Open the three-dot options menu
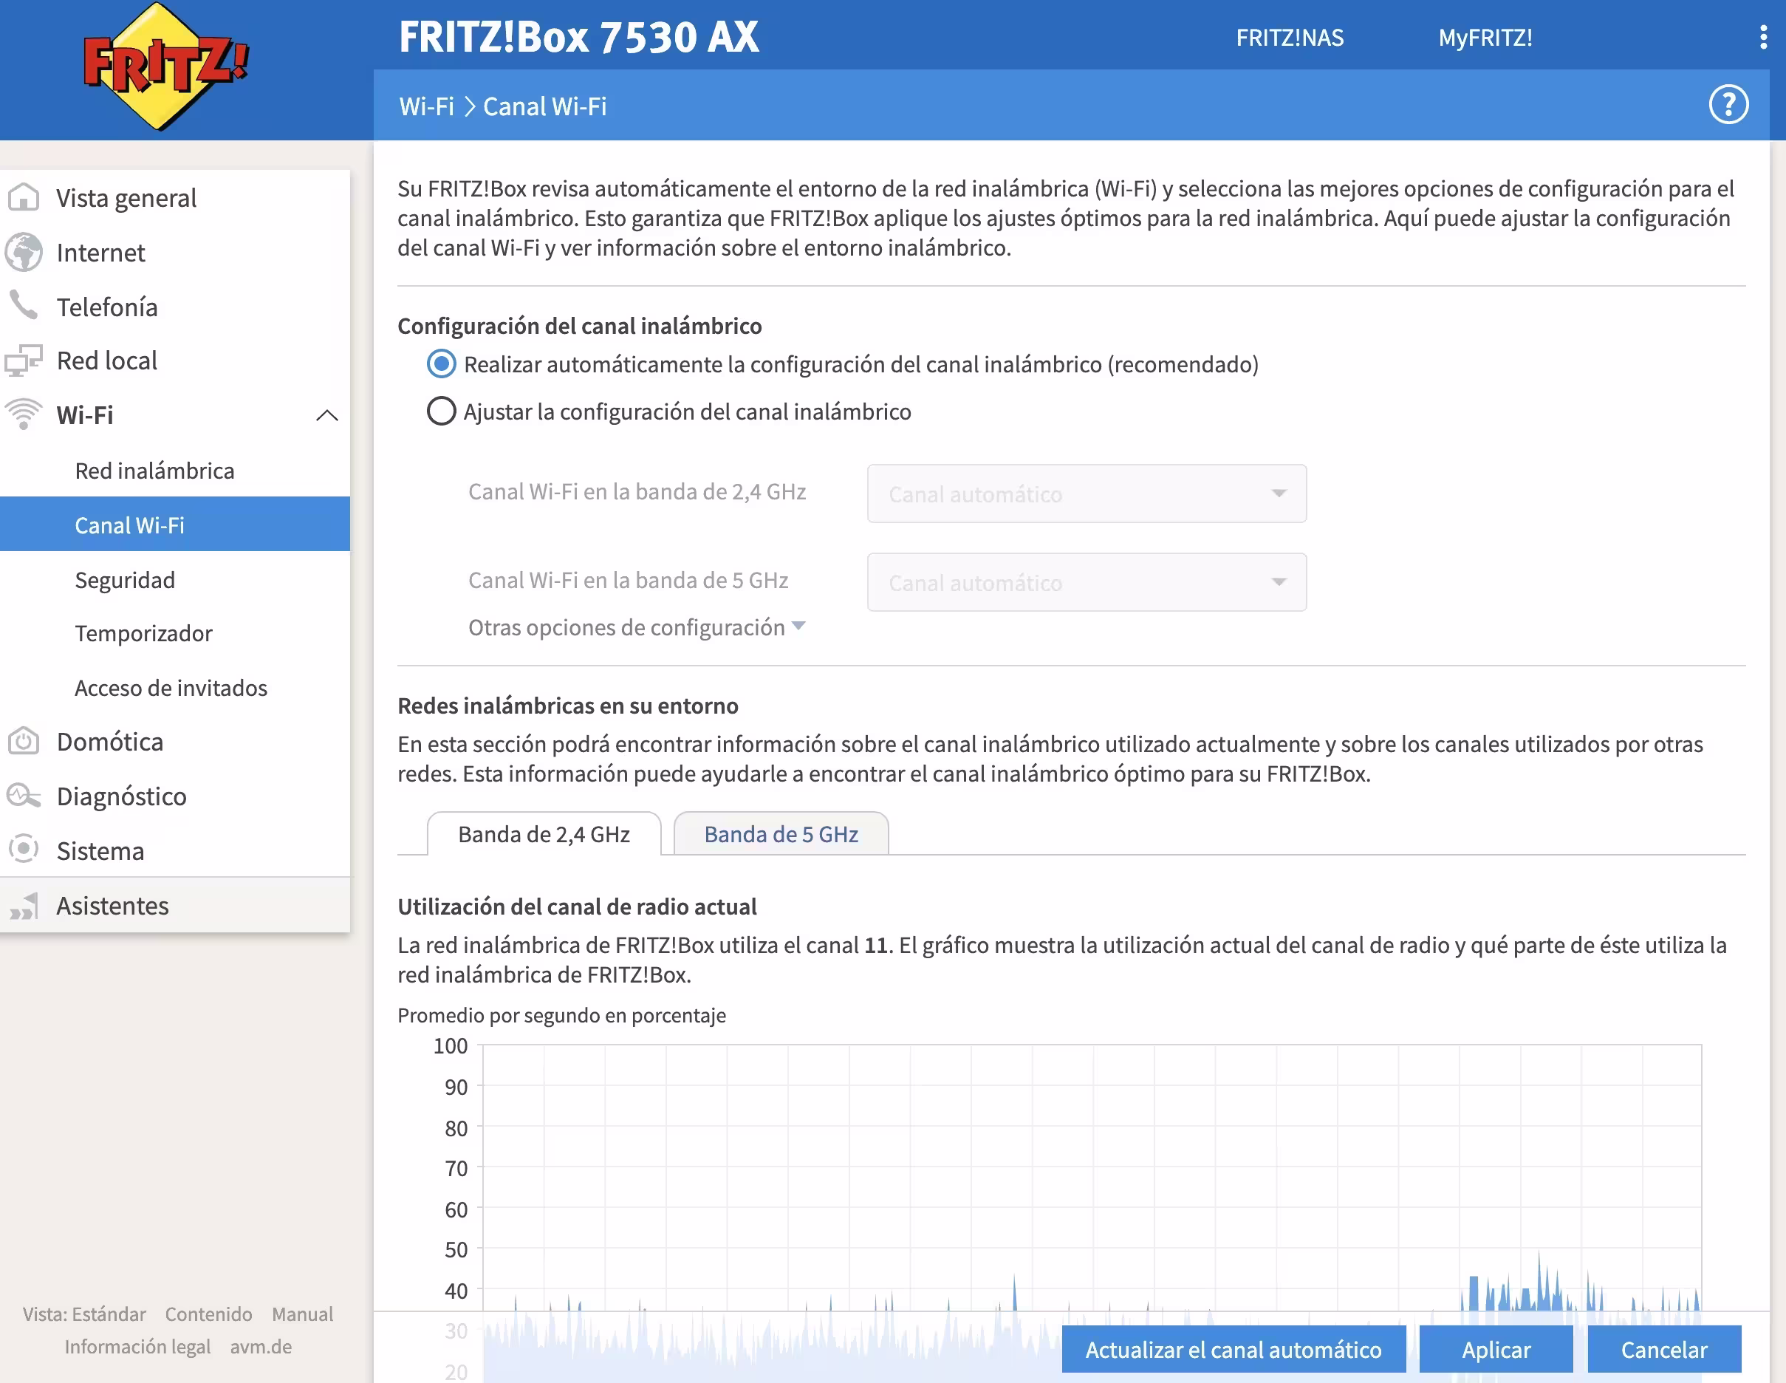The height and width of the screenshot is (1383, 1786). coord(1762,37)
